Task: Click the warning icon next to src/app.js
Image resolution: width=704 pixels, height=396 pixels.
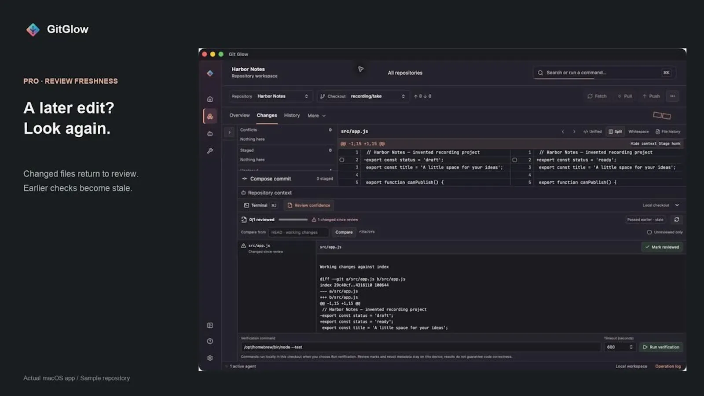Action: click(243, 246)
